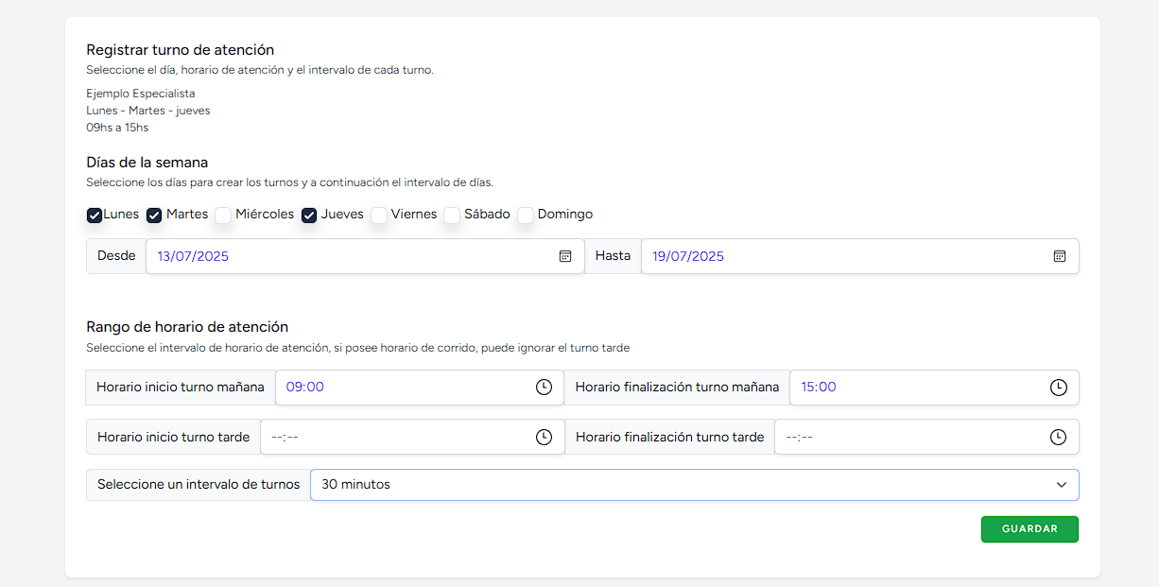The height and width of the screenshot is (587, 1159).
Task: Expand the shift interval dropdown chevron
Action: [x=1061, y=485]
